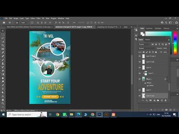The width and height of the screenshot is (179, 134).
Task: Hide the Layer 9 copy layer
Action: pos(139,62)
